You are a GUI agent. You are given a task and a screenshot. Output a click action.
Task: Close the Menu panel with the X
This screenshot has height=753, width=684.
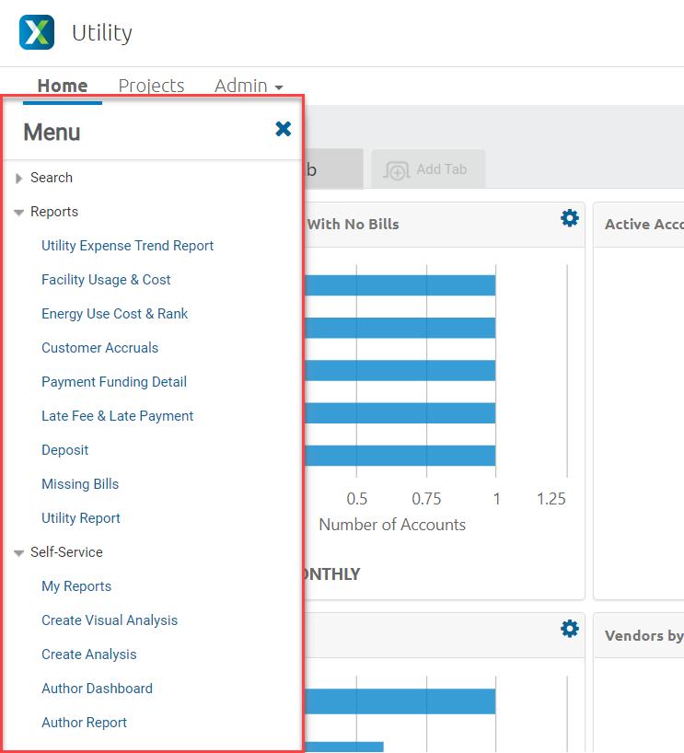[284, 129]
